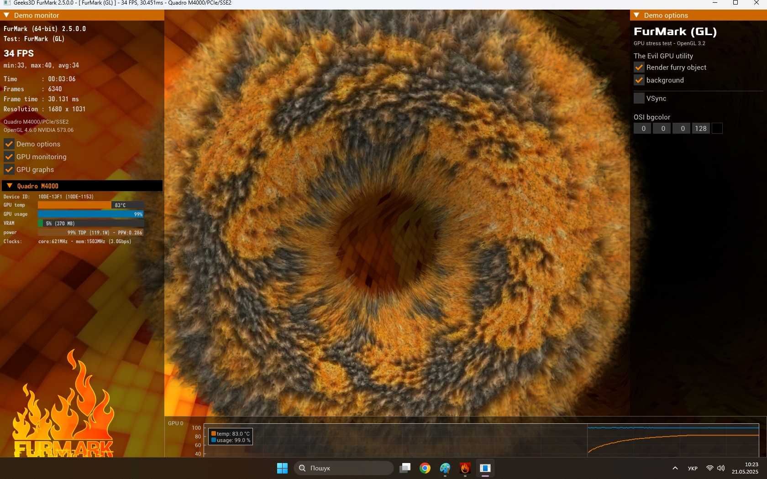Switch to the blue window app in taskbar
This screenshot has height=479, width=767.
pyautogui.click(x=485, y=468)
